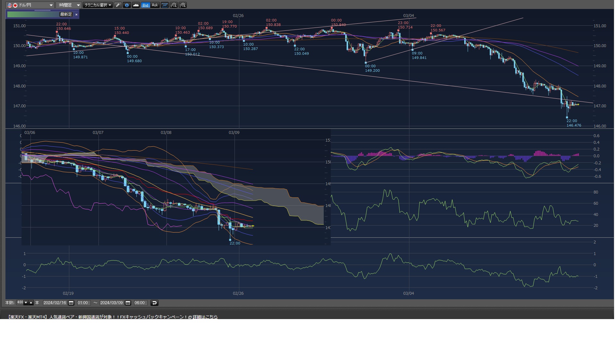Open the start date calendar icon
The image size is (616, 346).
tap(71, 303)
